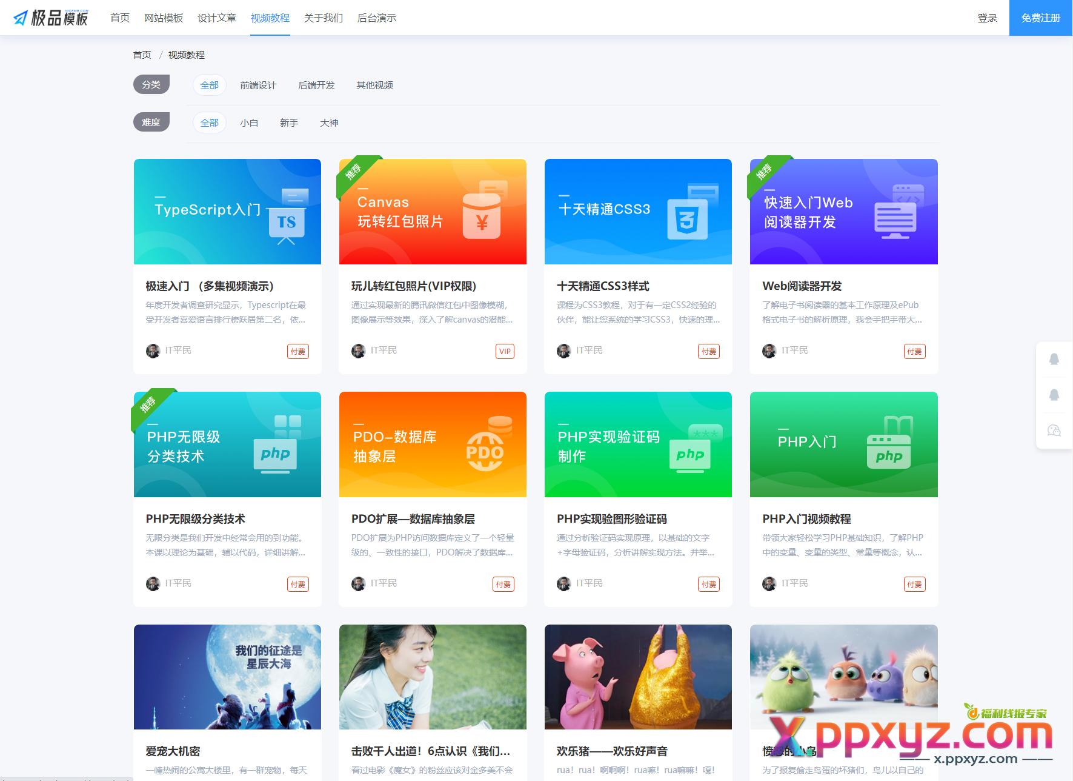This screenshot has width=1073, height=781.
Task: Click the 付费 badge on PDO扩展 card
Action: (x=503, y=585)
